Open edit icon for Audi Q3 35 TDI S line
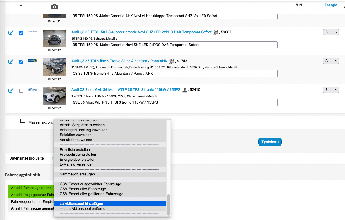345x220 pixels. point(11,62)
